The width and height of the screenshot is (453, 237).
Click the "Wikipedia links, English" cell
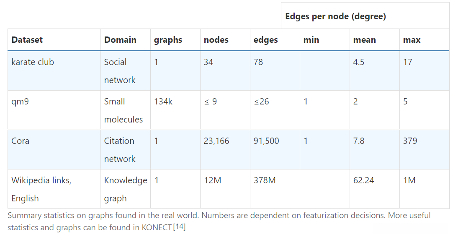[x=41, y=189]
